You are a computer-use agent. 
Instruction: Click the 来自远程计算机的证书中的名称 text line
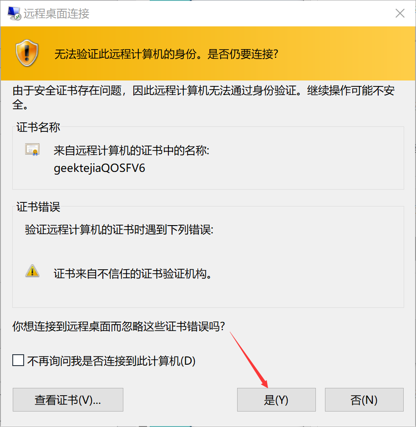[x=132, y=151]
